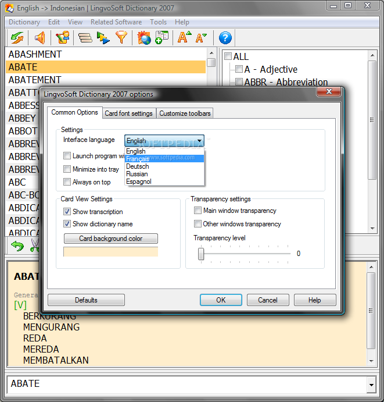Check the ALL category box
This screenshot has width=384, height=402.
click(x=228, y=56)
